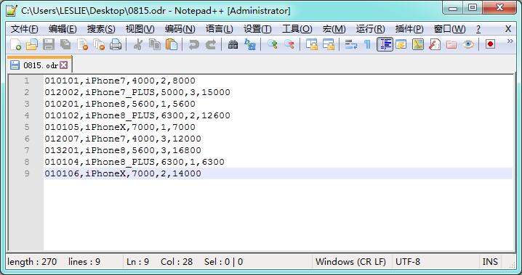
Task: Open the 运行(R) menu
Action: [x=370, y=29]
